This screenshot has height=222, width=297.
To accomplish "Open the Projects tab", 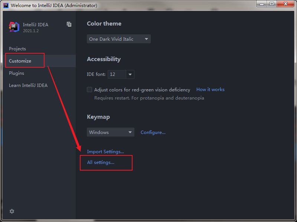I will tap(17, 49).
